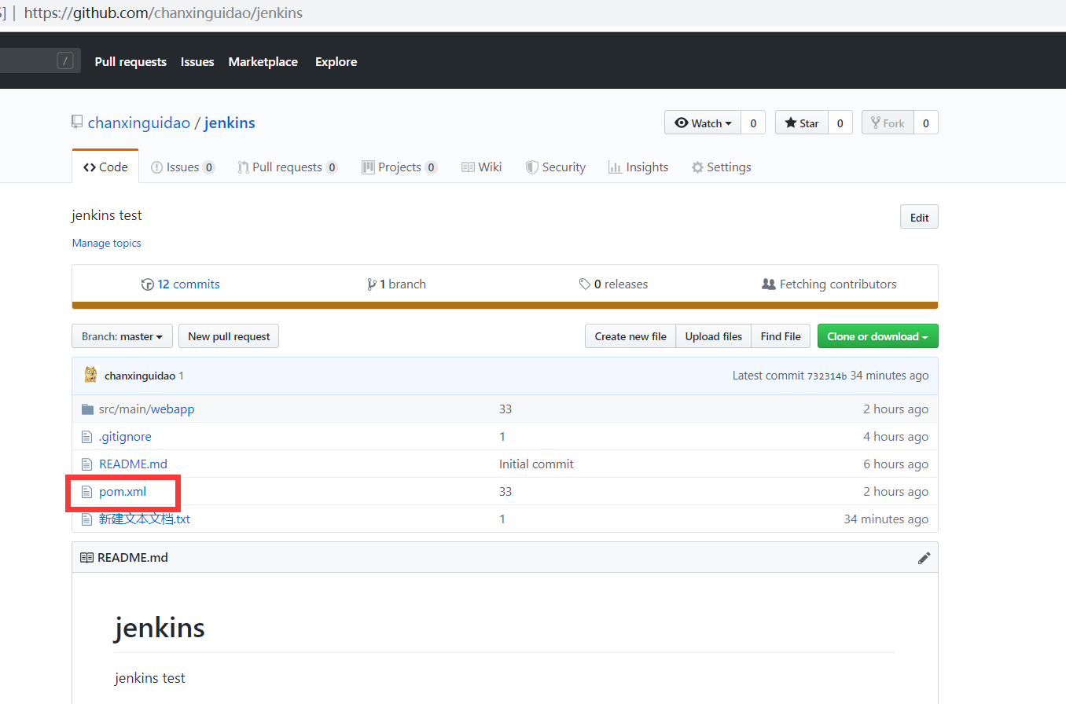Open the pom.xml file
Viewport: 1066px width, 704px height.
tap(123, 492)
